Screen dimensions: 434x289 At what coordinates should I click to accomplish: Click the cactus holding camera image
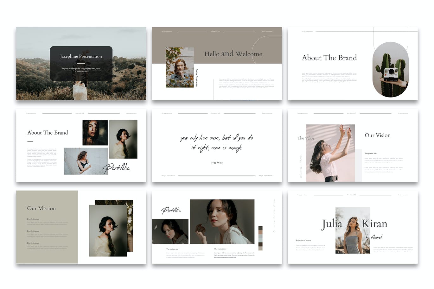pos(390,70)
